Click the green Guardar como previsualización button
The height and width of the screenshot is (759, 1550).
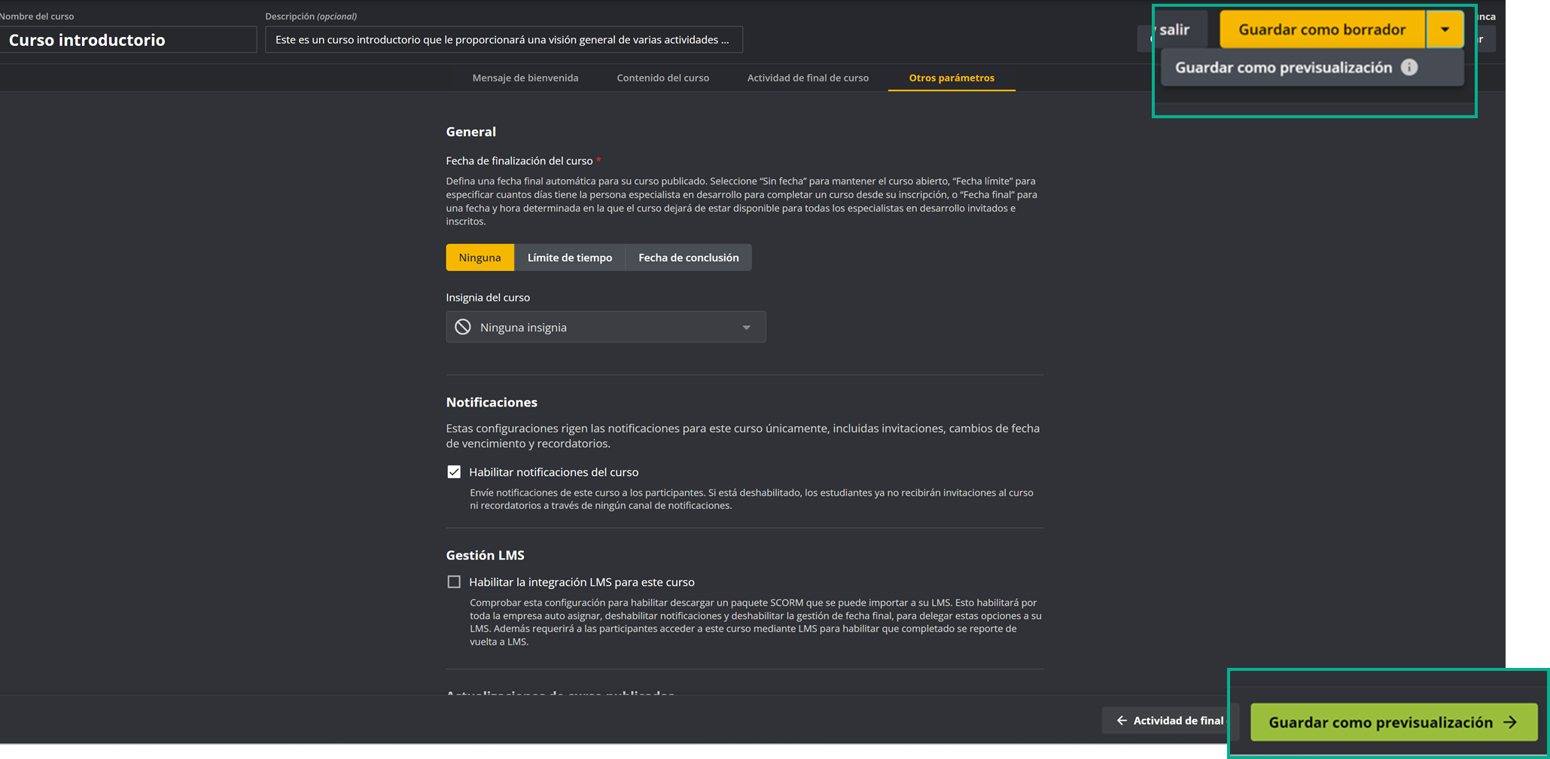(1393, 722)
